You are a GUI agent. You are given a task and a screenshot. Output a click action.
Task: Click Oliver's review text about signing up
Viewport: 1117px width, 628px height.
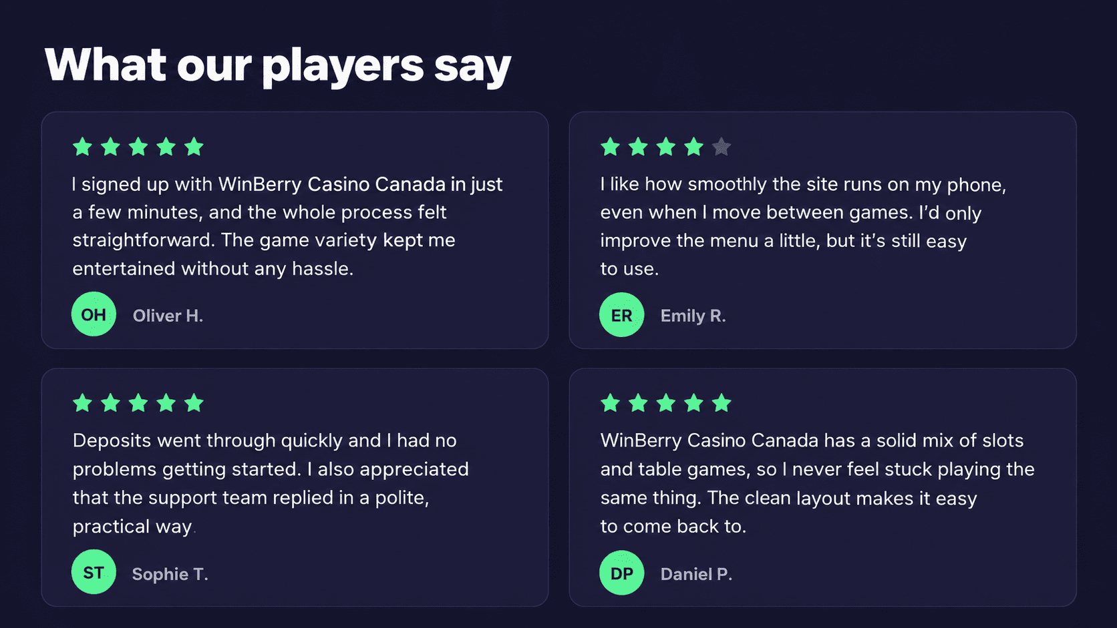point(287,226)
